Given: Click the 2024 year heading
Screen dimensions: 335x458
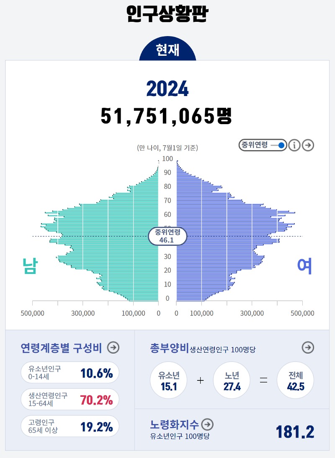Looking at the screenshot, I should point(167,88).
